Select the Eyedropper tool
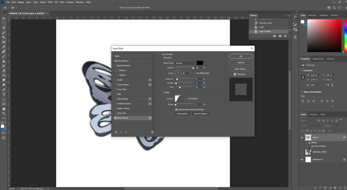 [x=4, y=47]
